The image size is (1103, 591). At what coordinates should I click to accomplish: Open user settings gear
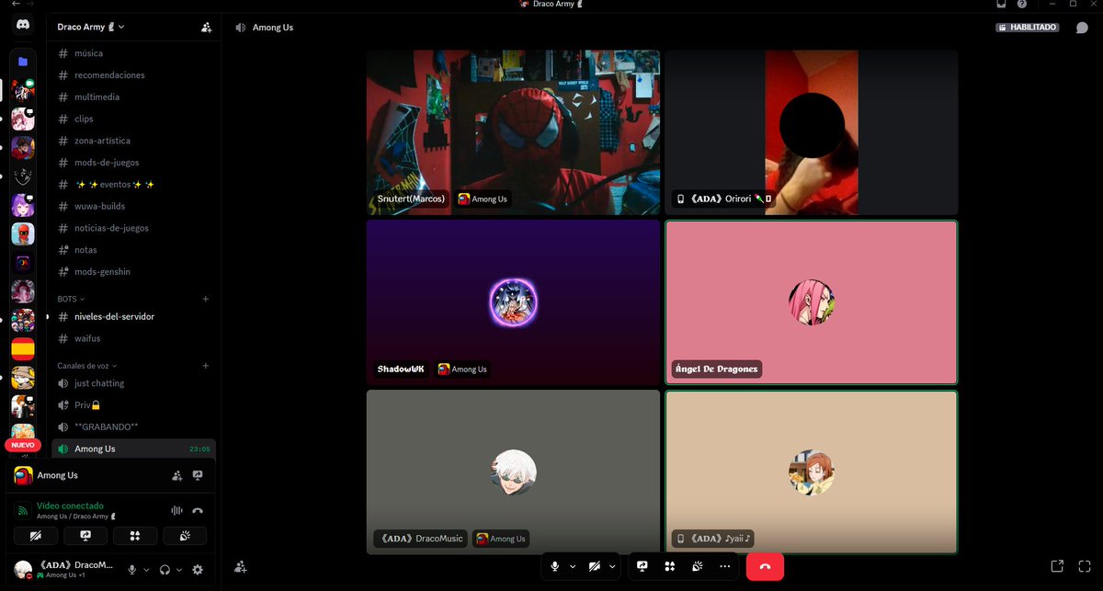[x=197, y=570]
